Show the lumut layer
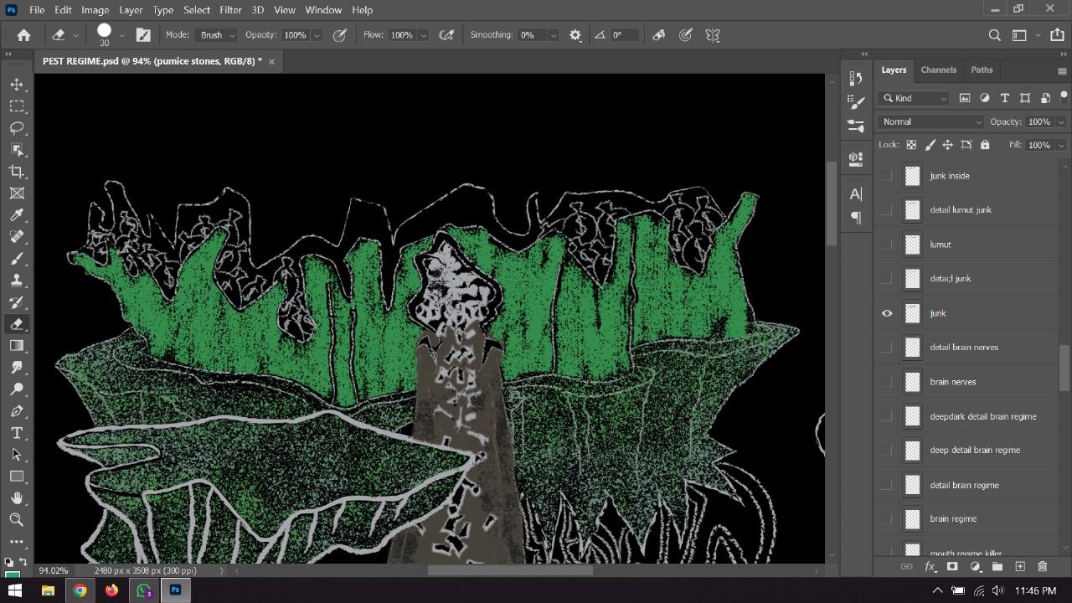 point(887,245)
